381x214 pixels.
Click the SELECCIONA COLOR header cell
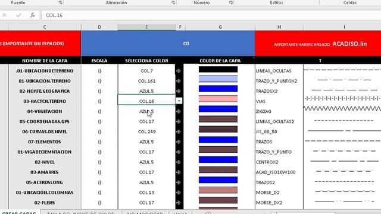click(146, 61)
